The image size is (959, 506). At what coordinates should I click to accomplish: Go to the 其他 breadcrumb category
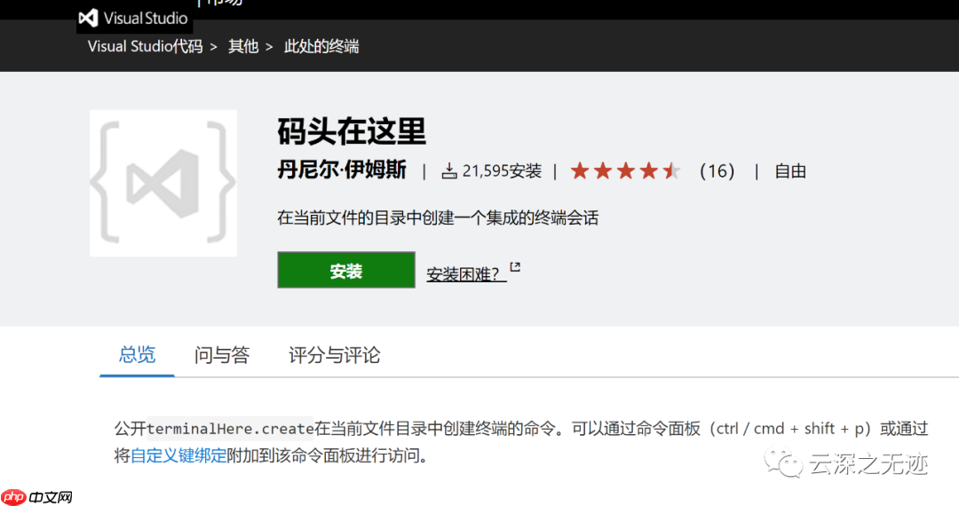(243, 46)
